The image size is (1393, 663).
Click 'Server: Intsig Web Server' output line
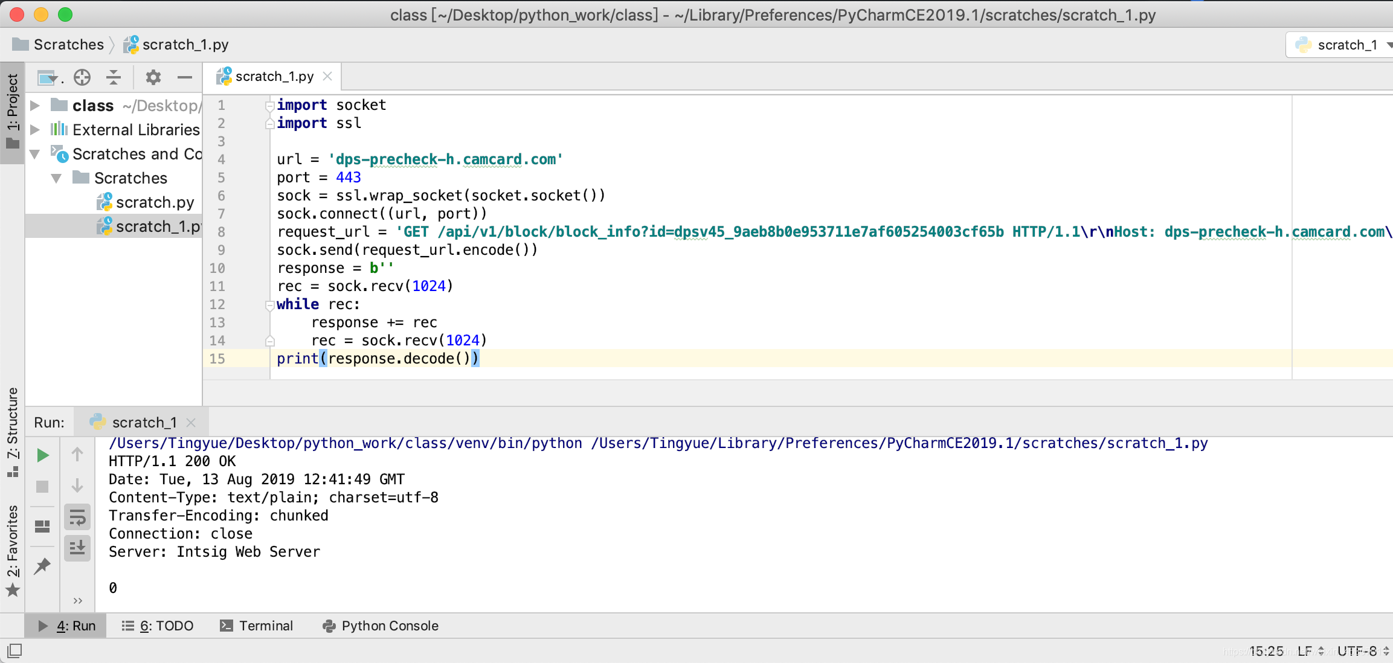(214, 552)
